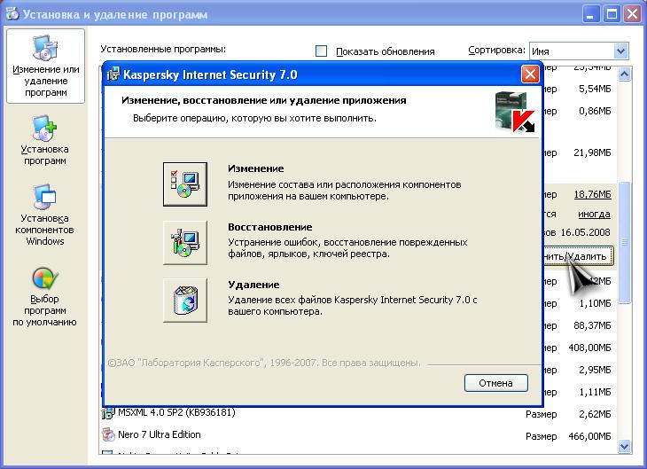Click the Восстановление (Repair) icon button

[185, 242]
